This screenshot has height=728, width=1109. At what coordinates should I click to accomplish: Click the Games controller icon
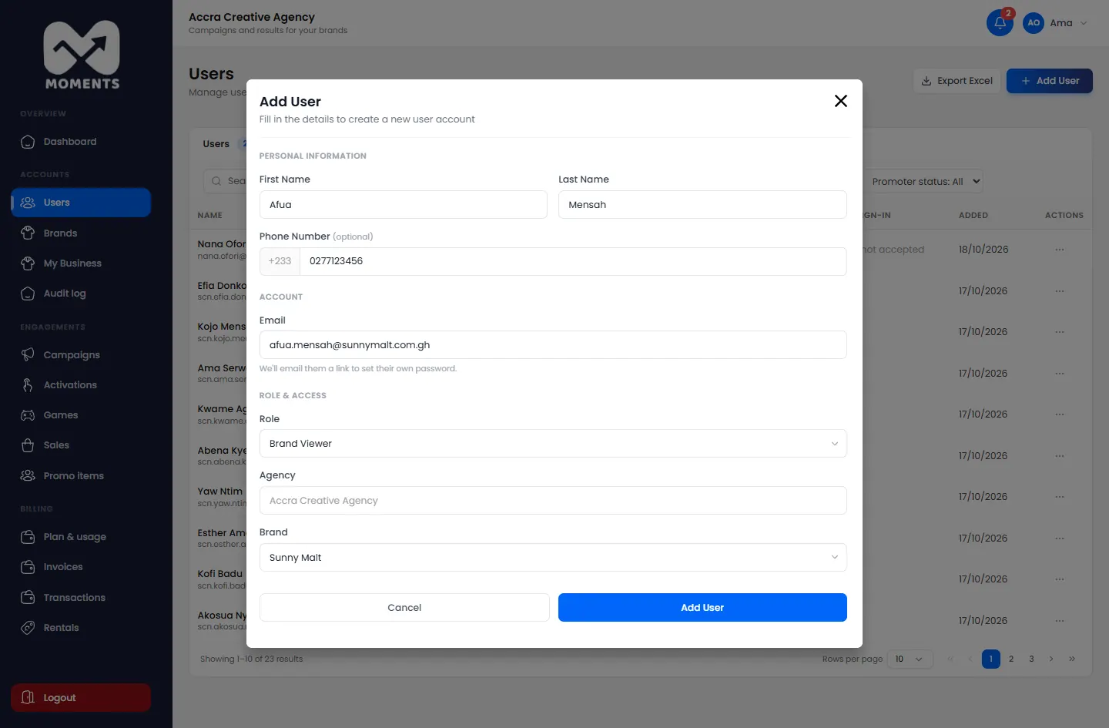pyautogui.click(x=28, y=415)
